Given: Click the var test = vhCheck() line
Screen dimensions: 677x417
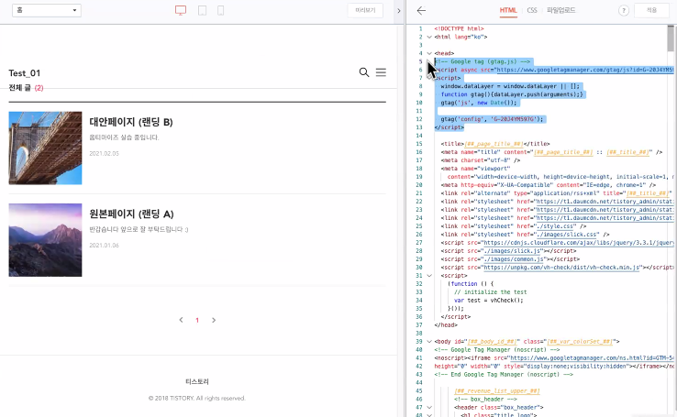Looking at the screenshot, I should coord(488,301).
